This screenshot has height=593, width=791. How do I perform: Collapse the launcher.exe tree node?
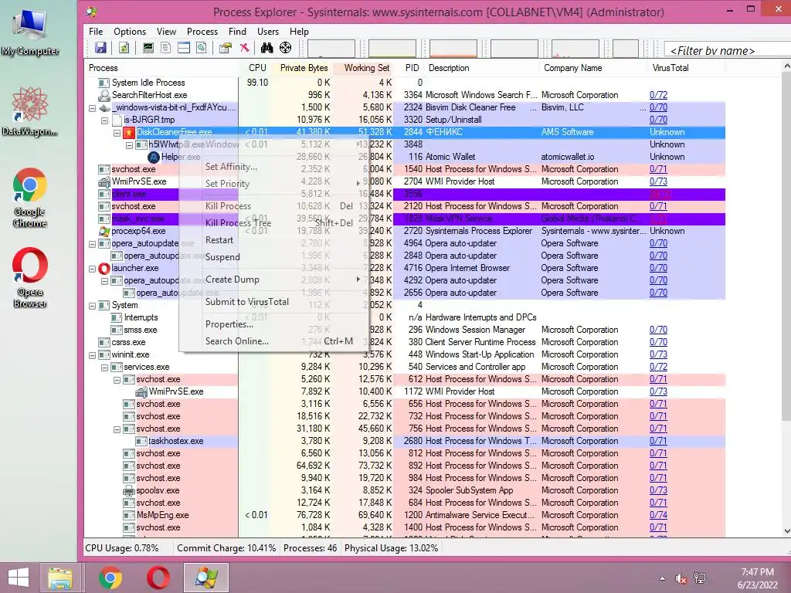point(93,269)
